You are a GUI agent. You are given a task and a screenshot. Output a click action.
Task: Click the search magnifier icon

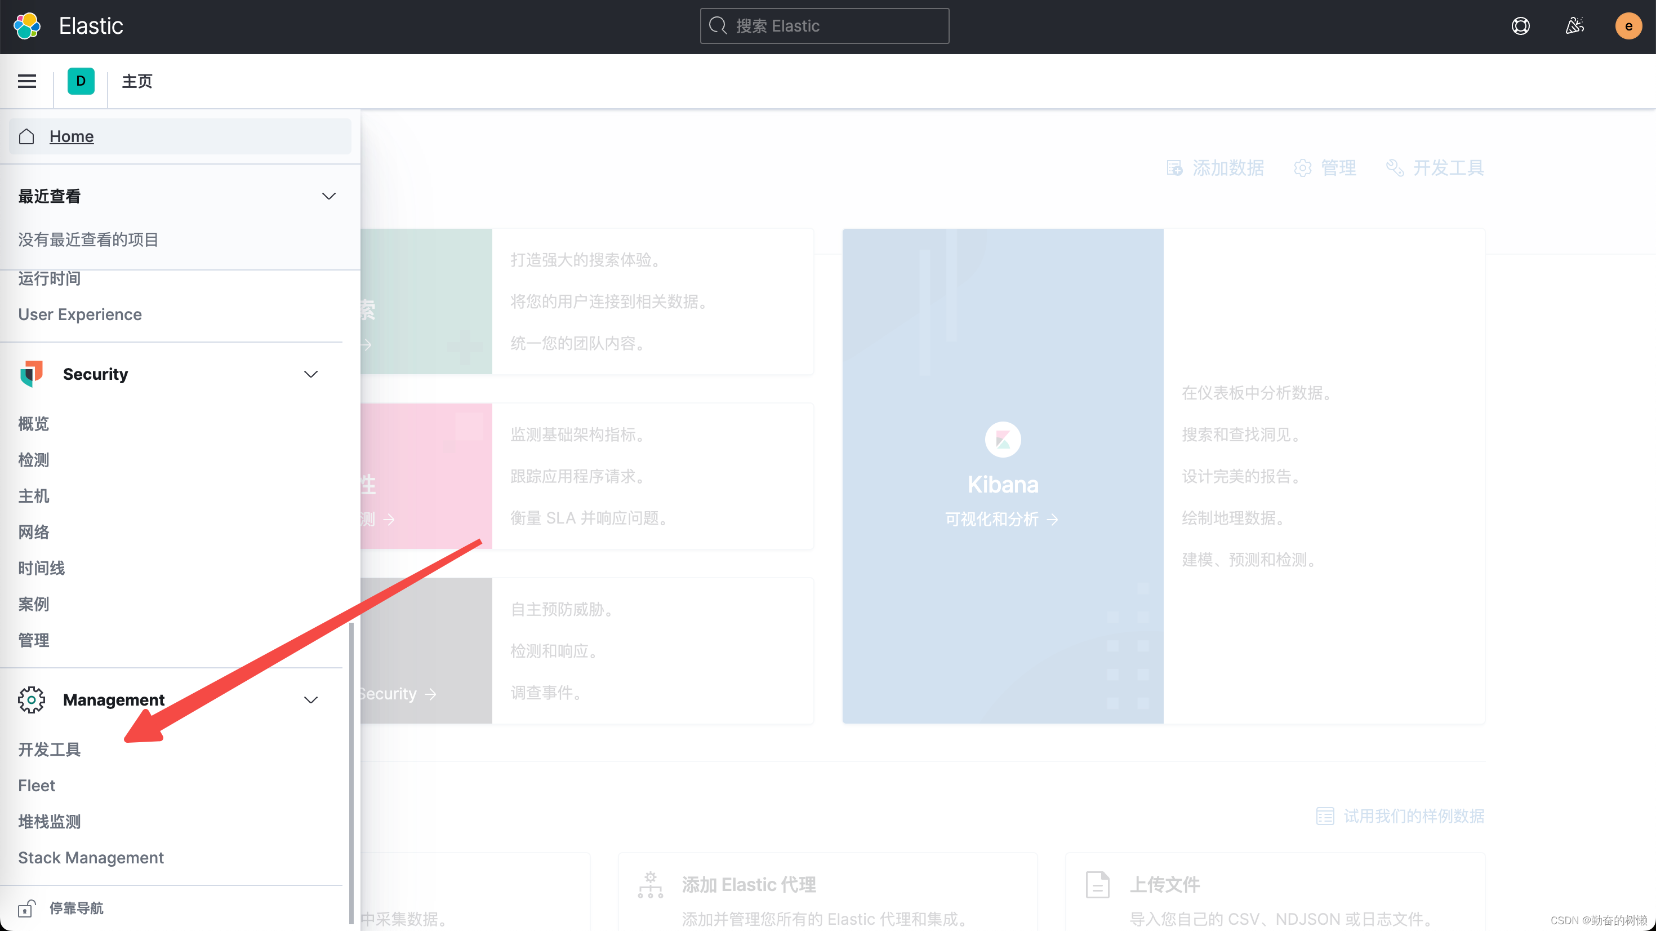(x=718, y=26)
